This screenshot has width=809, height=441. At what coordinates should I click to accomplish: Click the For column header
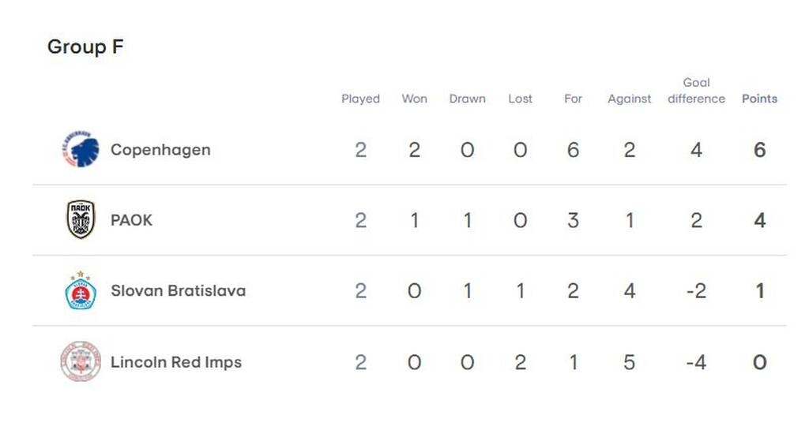click(x=573, y=99)
